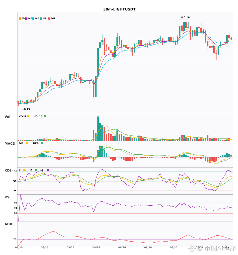Select the Vol panel label
The image size is (238, 255).
(7, 117)
